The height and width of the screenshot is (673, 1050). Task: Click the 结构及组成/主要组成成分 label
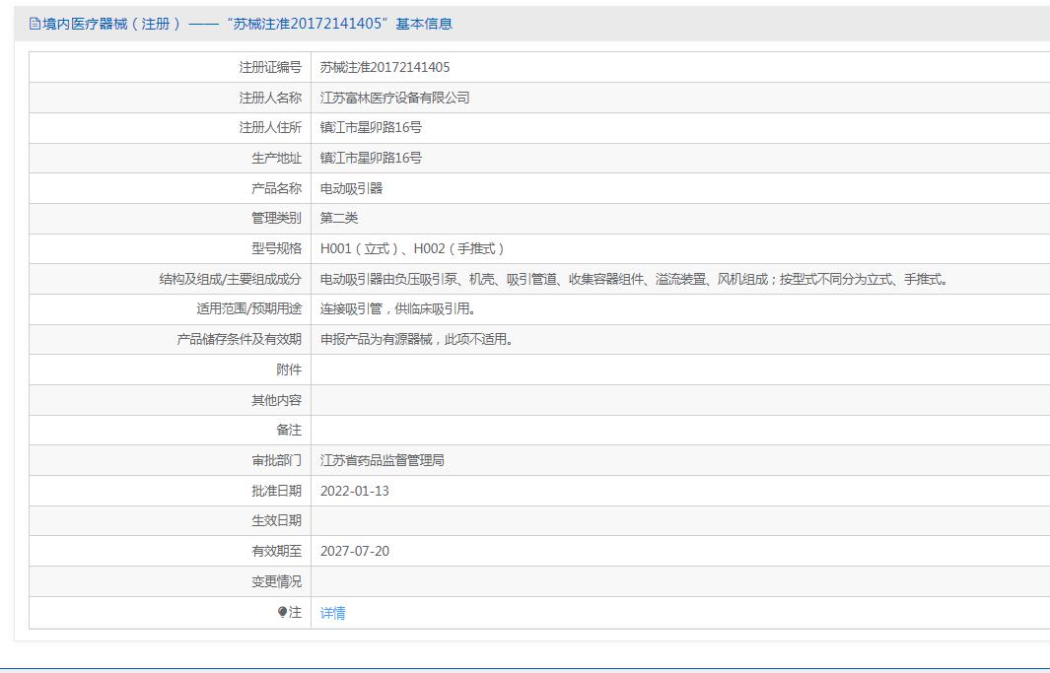tap(231, 279)
